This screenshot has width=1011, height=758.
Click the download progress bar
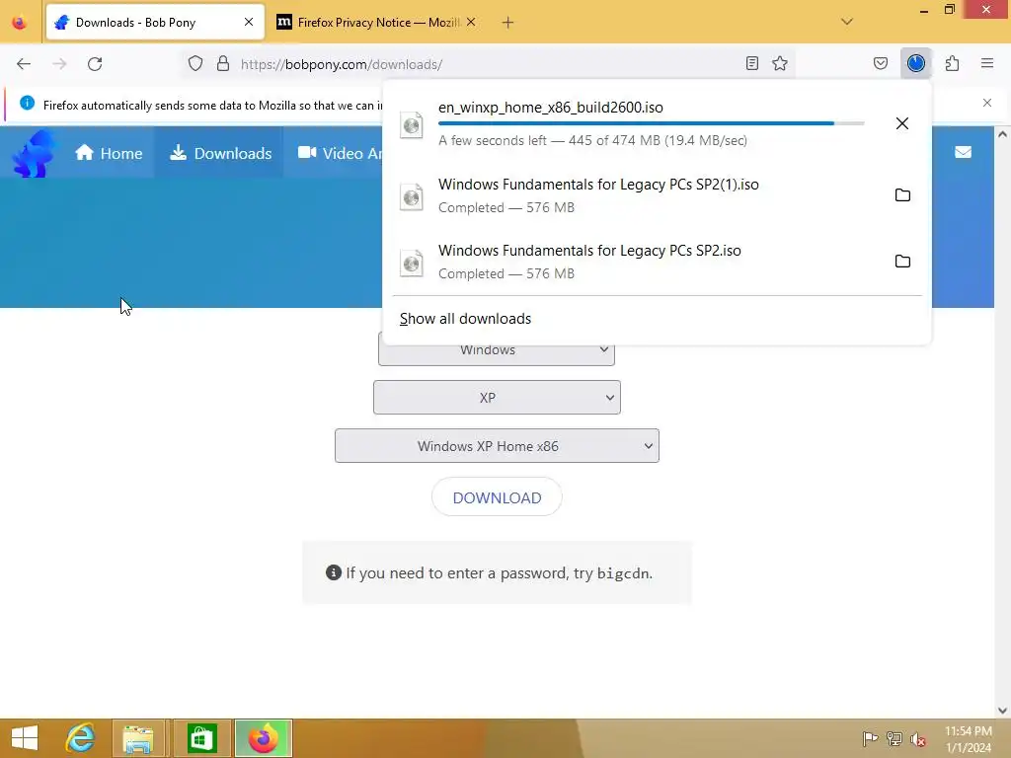pos(652,123)
